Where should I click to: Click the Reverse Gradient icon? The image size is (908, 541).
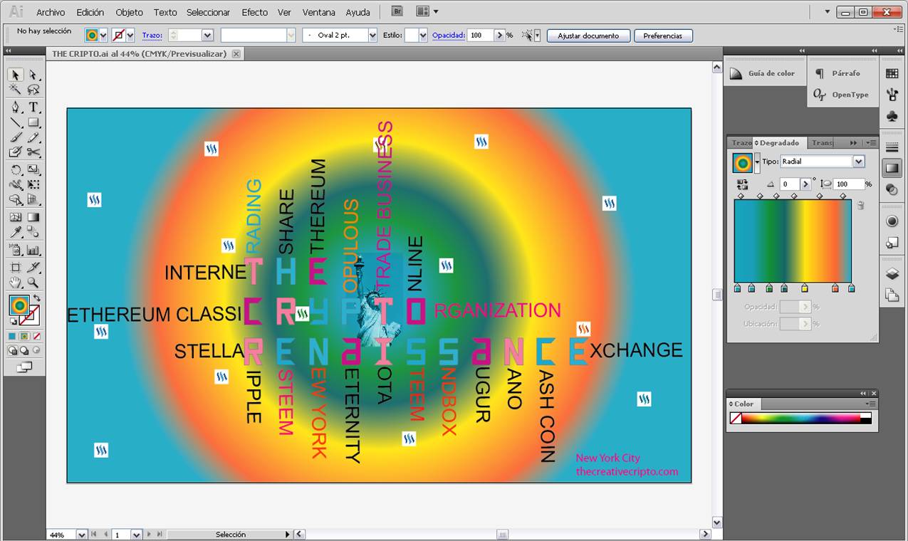743,184
